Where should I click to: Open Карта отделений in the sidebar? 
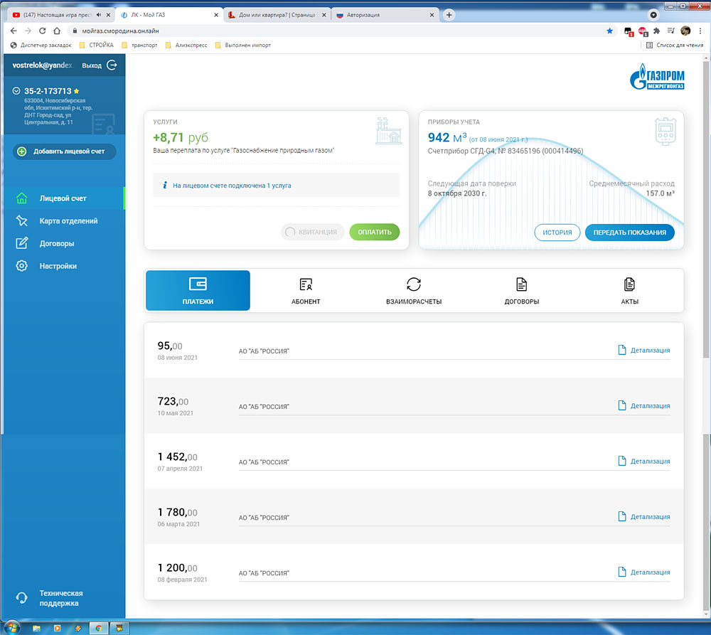(x=68, y=221)
